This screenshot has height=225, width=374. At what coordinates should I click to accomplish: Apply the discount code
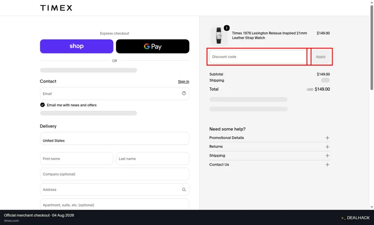pos(321,57)
